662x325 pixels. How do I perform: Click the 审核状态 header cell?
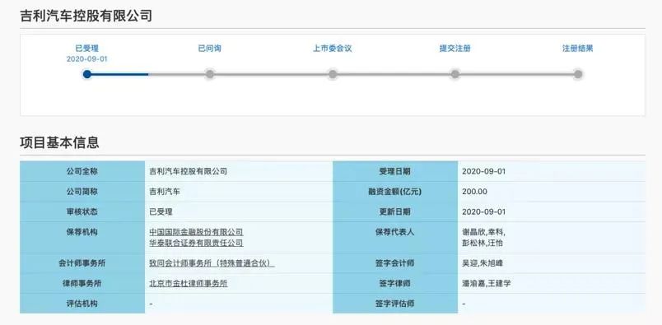82,211
